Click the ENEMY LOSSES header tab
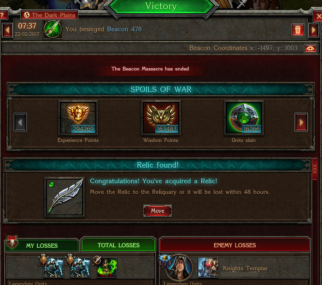Screen dimensions: 322x285 pyautogui.click(x=235, y=245)
